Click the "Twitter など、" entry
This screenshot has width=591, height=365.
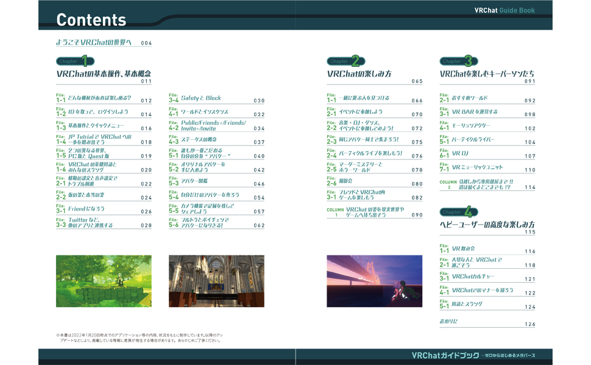click(83, 220)
